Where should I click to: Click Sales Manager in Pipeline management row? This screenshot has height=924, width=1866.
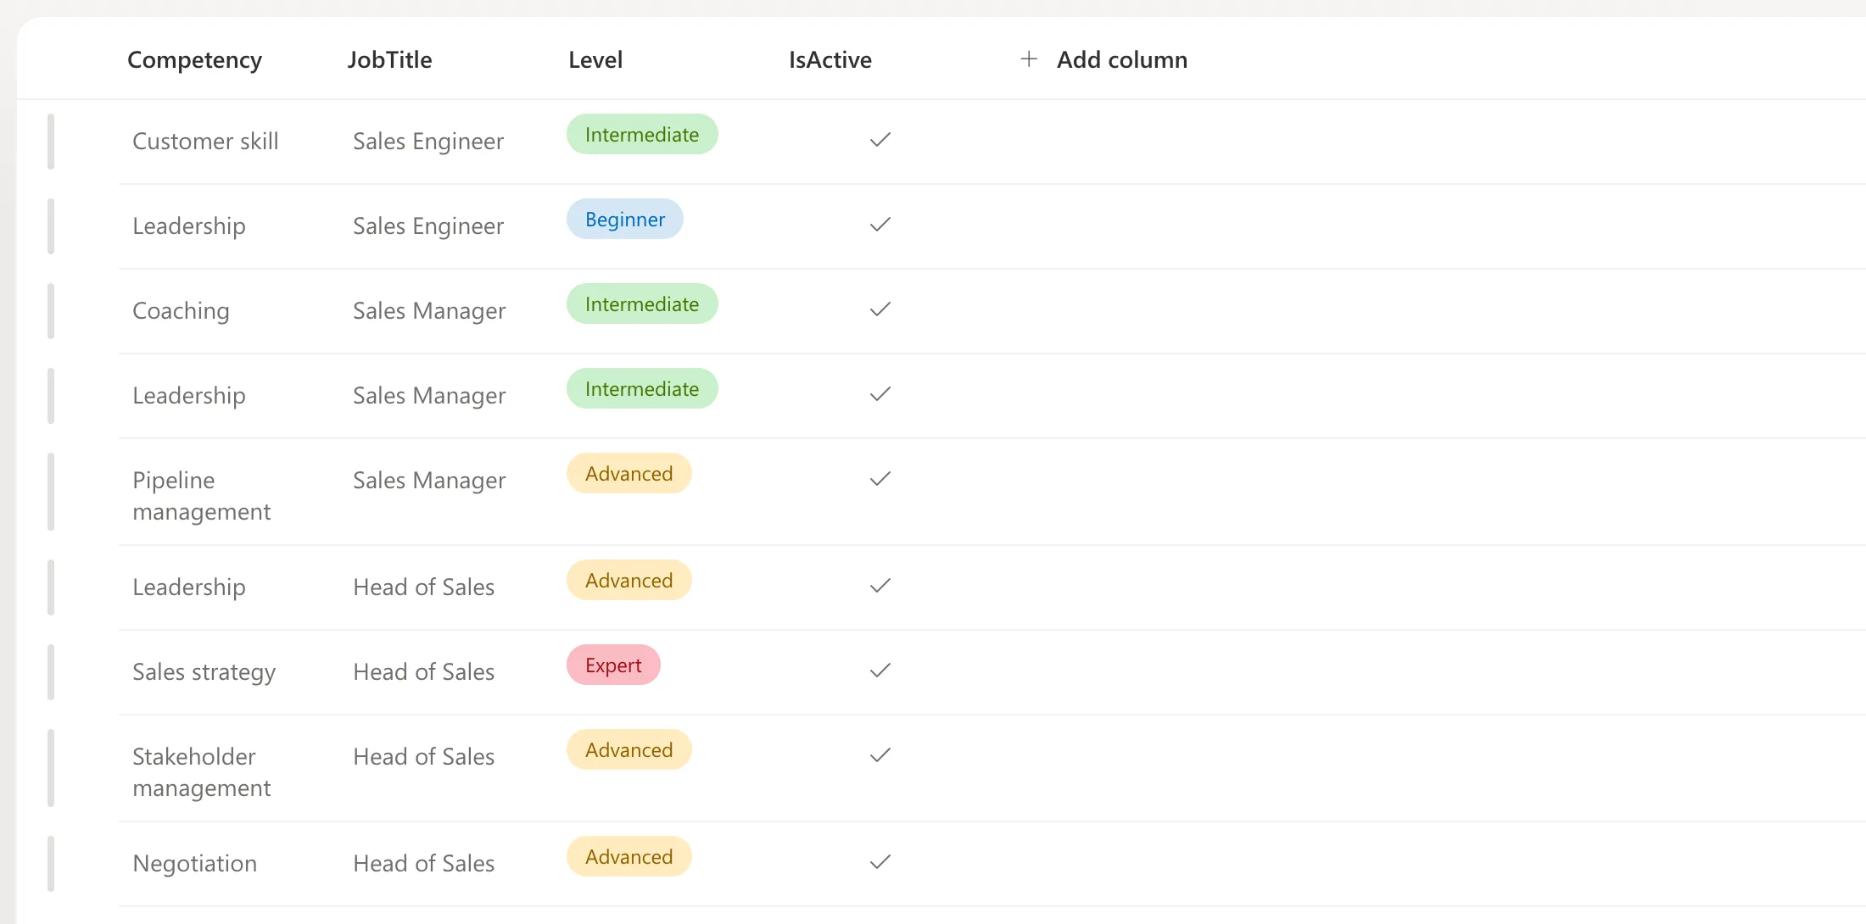point(429,481)
